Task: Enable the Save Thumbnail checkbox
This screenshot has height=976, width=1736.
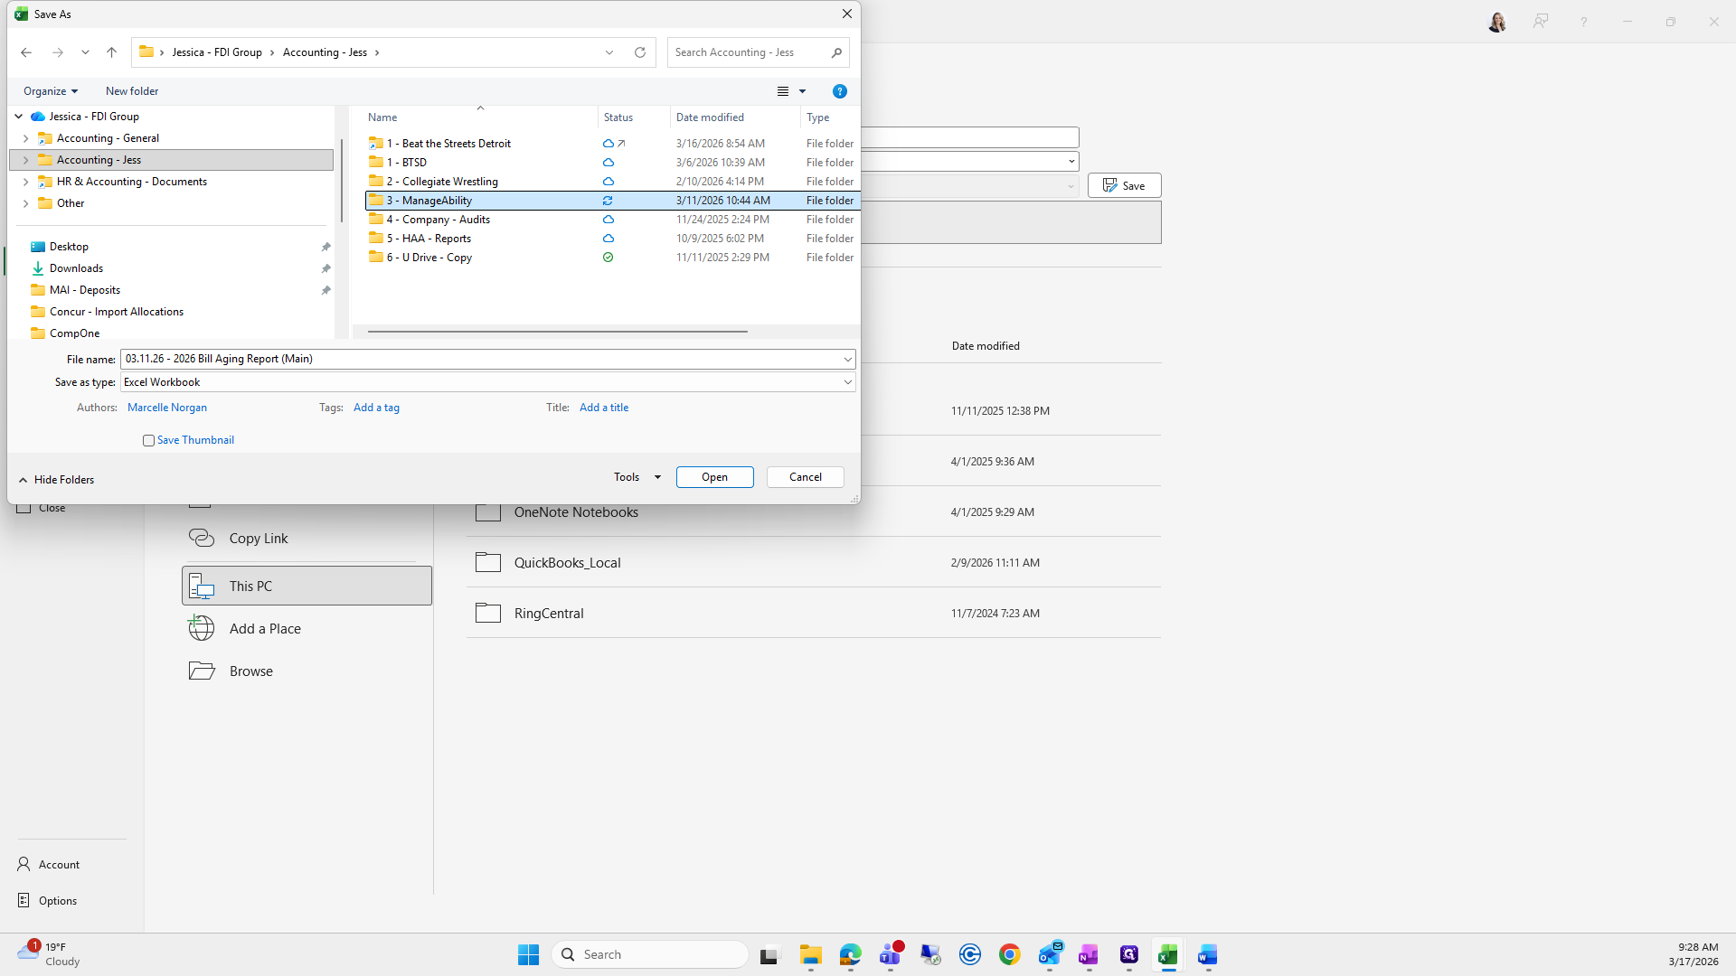Action: [x=148, y=440]
